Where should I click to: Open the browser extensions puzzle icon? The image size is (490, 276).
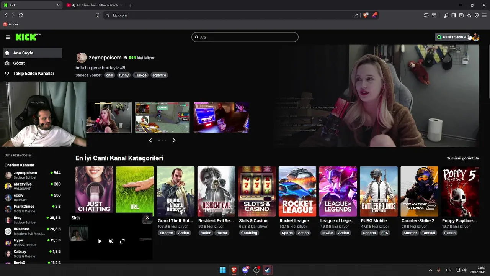tap(426, 15)
